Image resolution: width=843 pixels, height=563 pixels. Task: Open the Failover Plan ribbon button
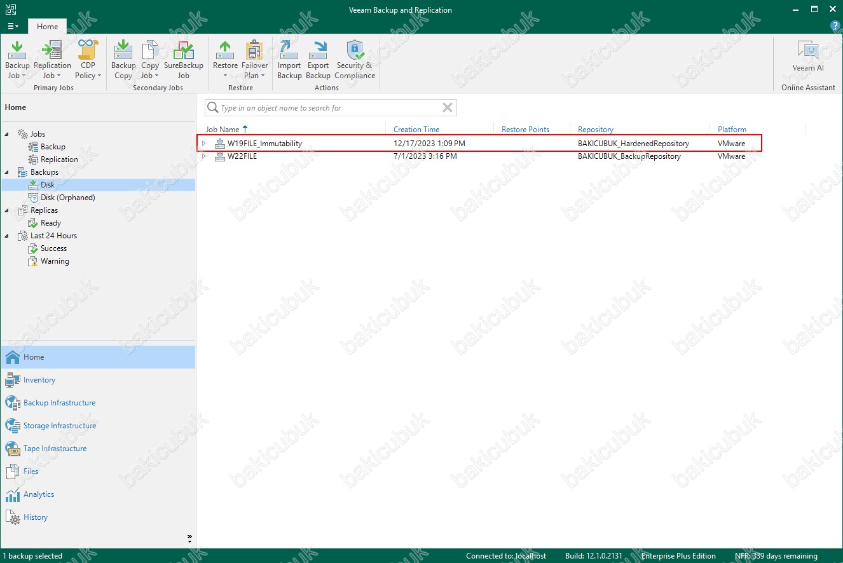point(255,60)
